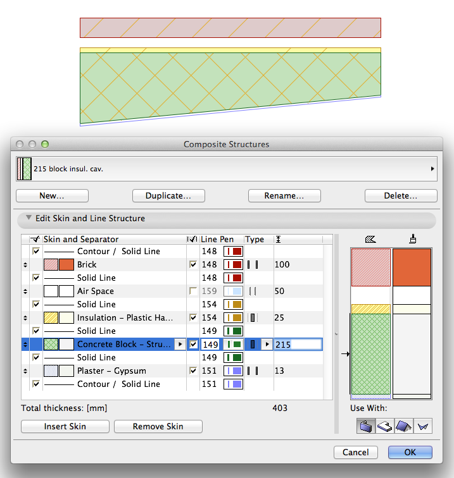Enable the Air Space end line checkbox
This screenshot has height=478, width=454.
[193, 291]
